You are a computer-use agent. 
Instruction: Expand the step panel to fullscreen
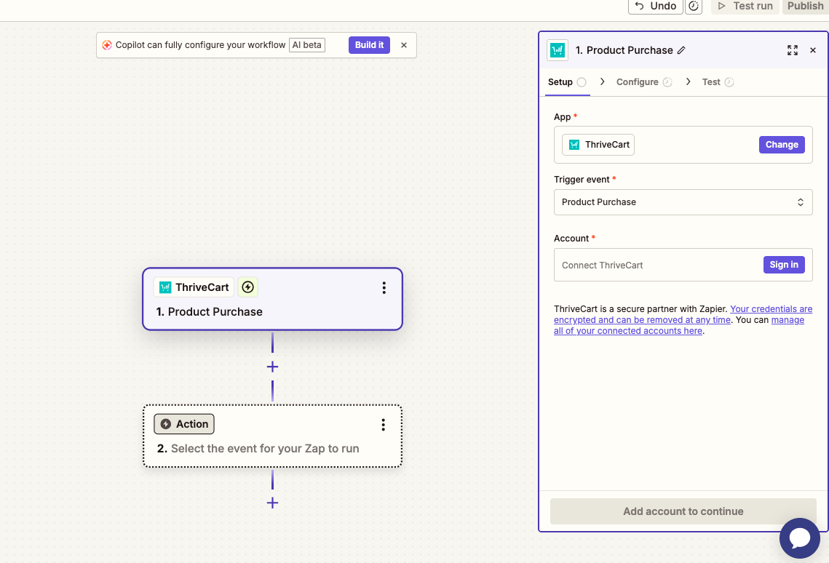tap(792, 50)
